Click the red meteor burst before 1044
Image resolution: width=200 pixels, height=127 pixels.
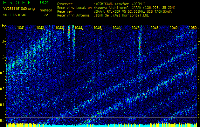pyautogui.click(x=69, y=32)
